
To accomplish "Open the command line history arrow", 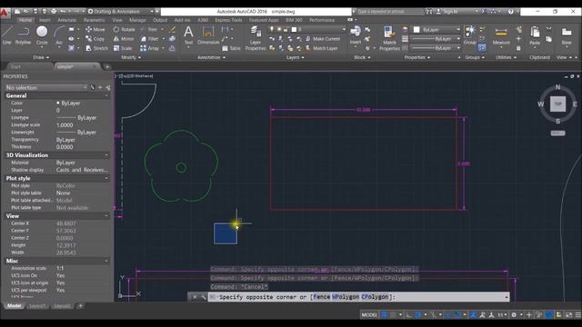I will pos(507,297).
